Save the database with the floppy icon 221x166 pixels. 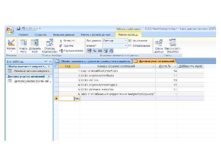pos(18,29)
